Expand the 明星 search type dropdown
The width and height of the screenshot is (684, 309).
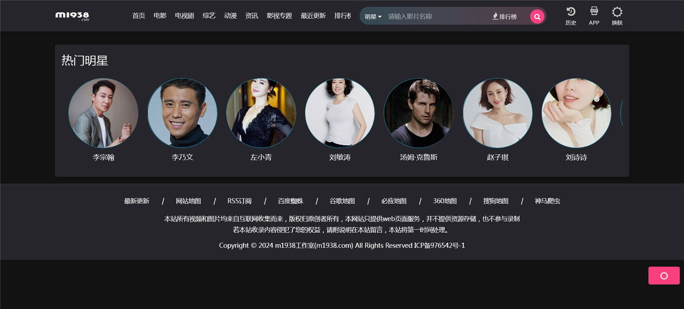[373, 17]
